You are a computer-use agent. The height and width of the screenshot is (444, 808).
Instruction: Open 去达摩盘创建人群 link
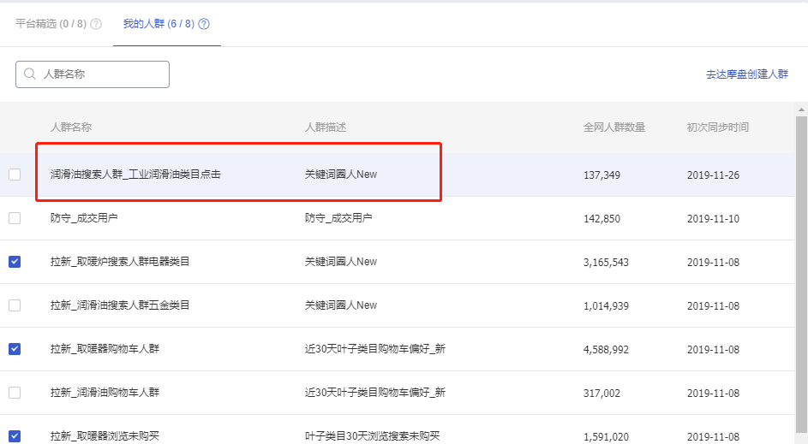tap(746, 74)
